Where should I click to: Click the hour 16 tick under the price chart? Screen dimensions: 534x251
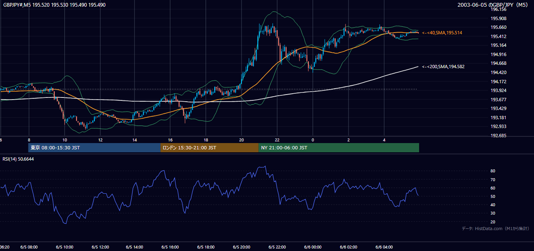[170, 140]
